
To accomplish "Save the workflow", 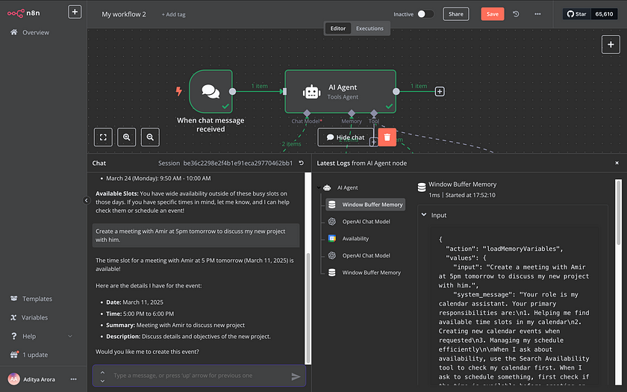I will (x=492, y=14).
